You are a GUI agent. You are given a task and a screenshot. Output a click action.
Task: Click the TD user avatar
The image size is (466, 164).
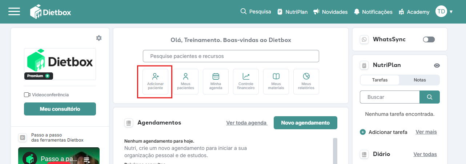pyautogui.click(x=441, y=11)
